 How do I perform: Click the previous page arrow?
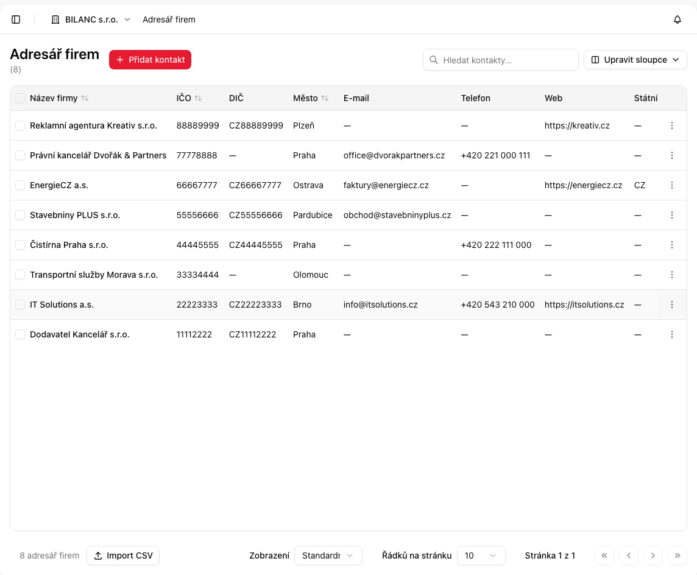(629, 556)
